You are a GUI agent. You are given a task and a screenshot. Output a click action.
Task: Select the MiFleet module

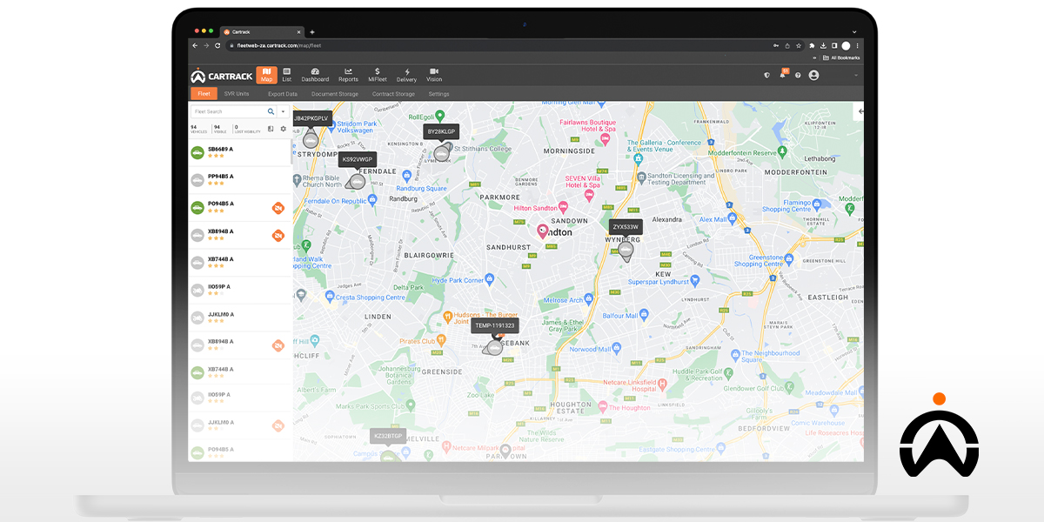coord(378,77)
